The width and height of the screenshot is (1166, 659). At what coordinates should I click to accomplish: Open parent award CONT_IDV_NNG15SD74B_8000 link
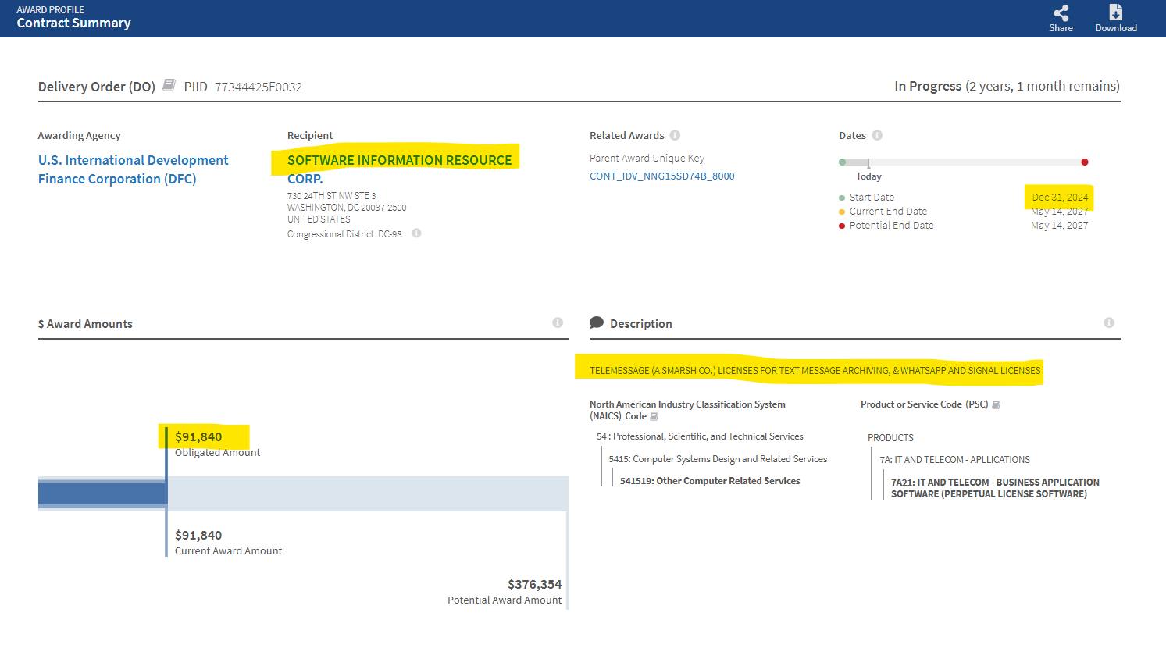pyautogui.click(x=662, y=176)
